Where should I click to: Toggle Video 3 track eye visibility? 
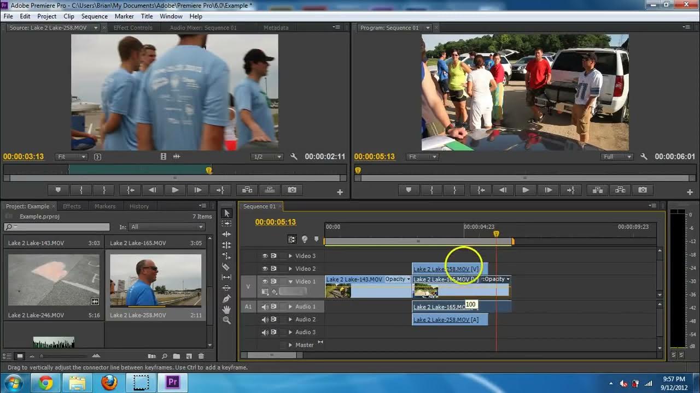[x=265, y=255]
